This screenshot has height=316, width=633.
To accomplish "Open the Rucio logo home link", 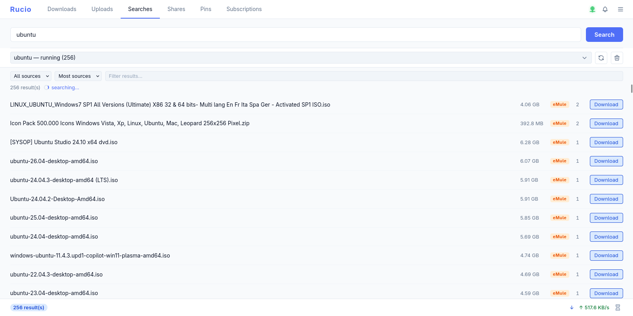I will point(21,9).
